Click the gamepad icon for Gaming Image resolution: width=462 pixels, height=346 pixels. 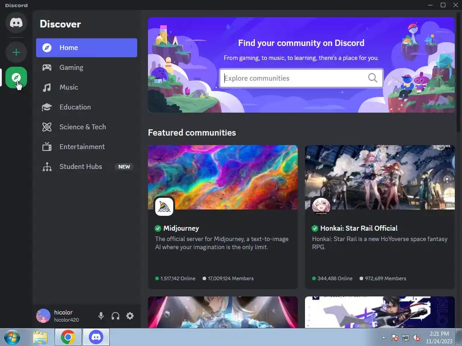47,68
